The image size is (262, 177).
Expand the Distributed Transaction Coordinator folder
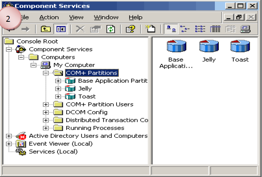click(46, 120)
